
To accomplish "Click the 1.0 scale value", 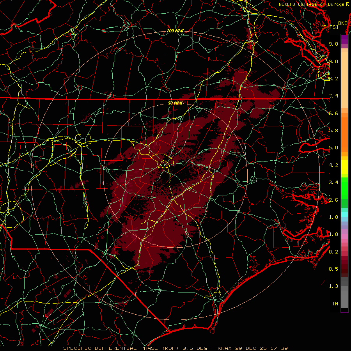I will point(333,234).
